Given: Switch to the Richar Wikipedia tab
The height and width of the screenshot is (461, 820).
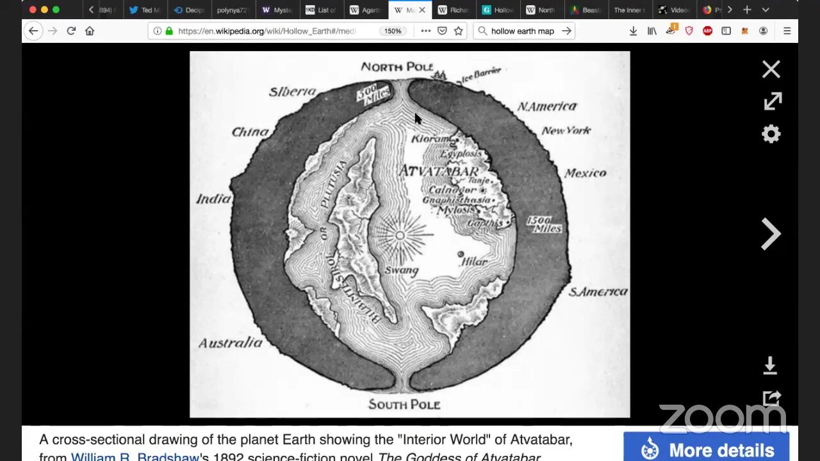Looking at the screenshot, I should (454, 10).
